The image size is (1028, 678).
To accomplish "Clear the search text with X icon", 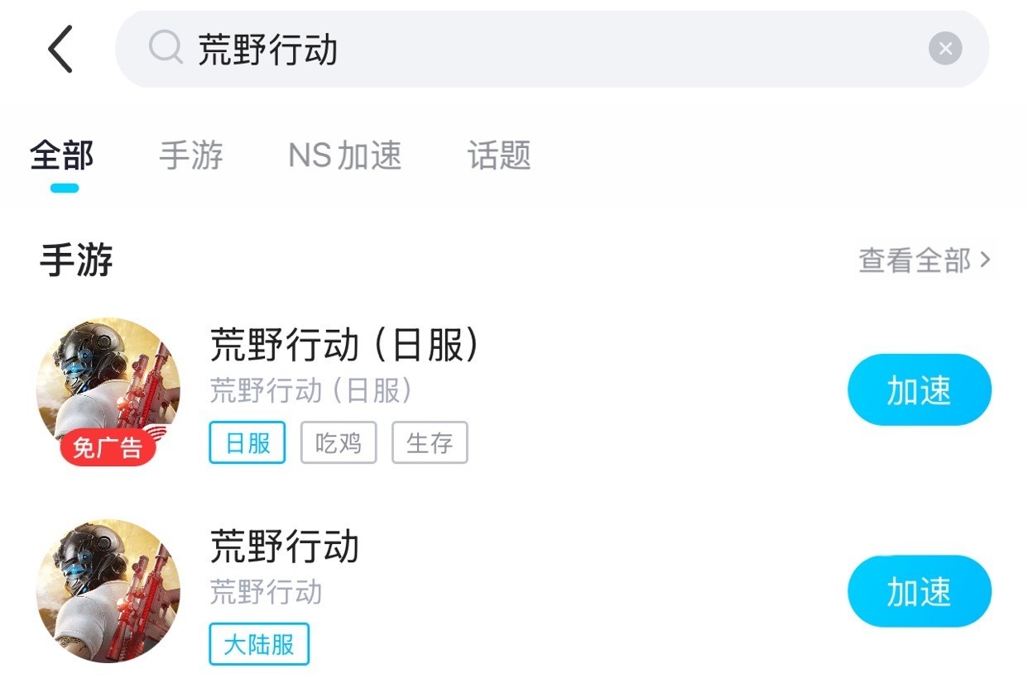I will point(944,49).
